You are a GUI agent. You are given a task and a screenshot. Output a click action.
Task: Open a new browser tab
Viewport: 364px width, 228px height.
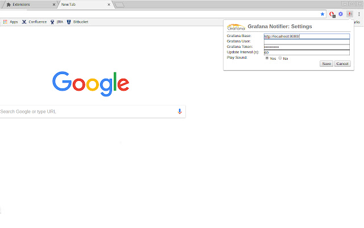[119, 5]
